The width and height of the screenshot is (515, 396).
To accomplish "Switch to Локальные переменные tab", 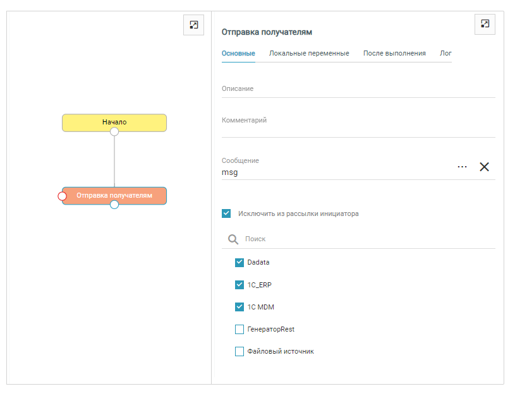I will click(x=309, y=54).
